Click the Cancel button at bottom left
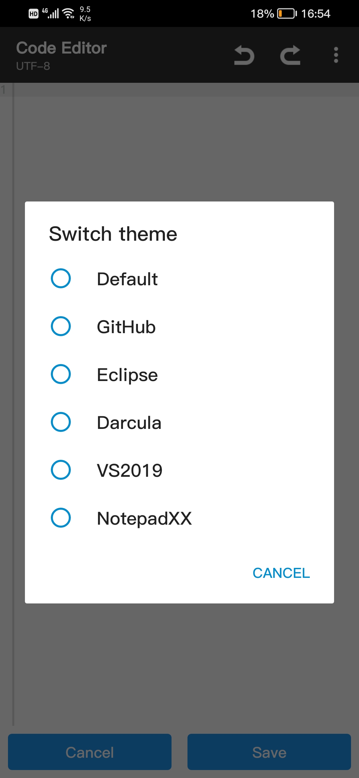The image size is (359, 778). pyautogui.click(x=90, y=752)
